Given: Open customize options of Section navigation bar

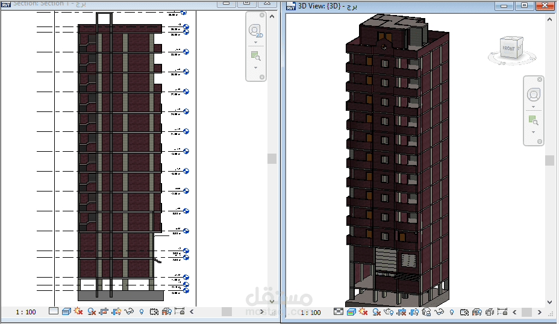Looking at the screenshot, I should tap(262, 77).
